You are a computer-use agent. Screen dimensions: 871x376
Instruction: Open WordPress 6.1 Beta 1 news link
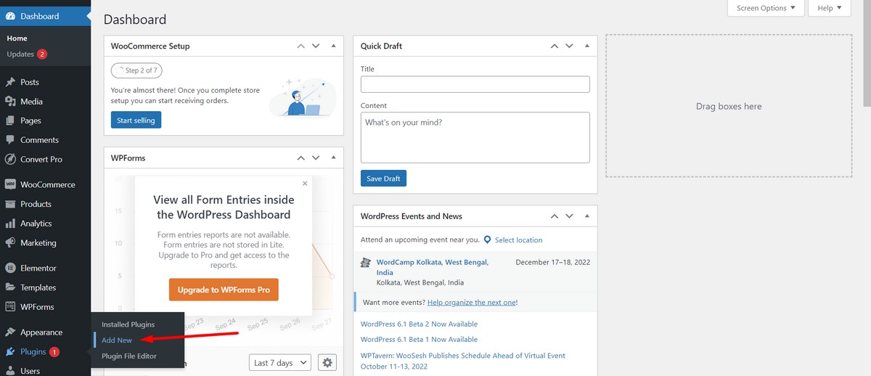coord(419,339)
